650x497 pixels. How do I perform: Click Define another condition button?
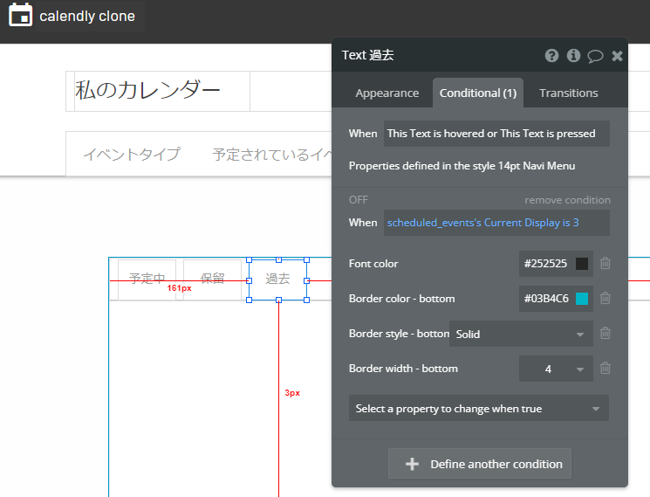coord(480,464)
